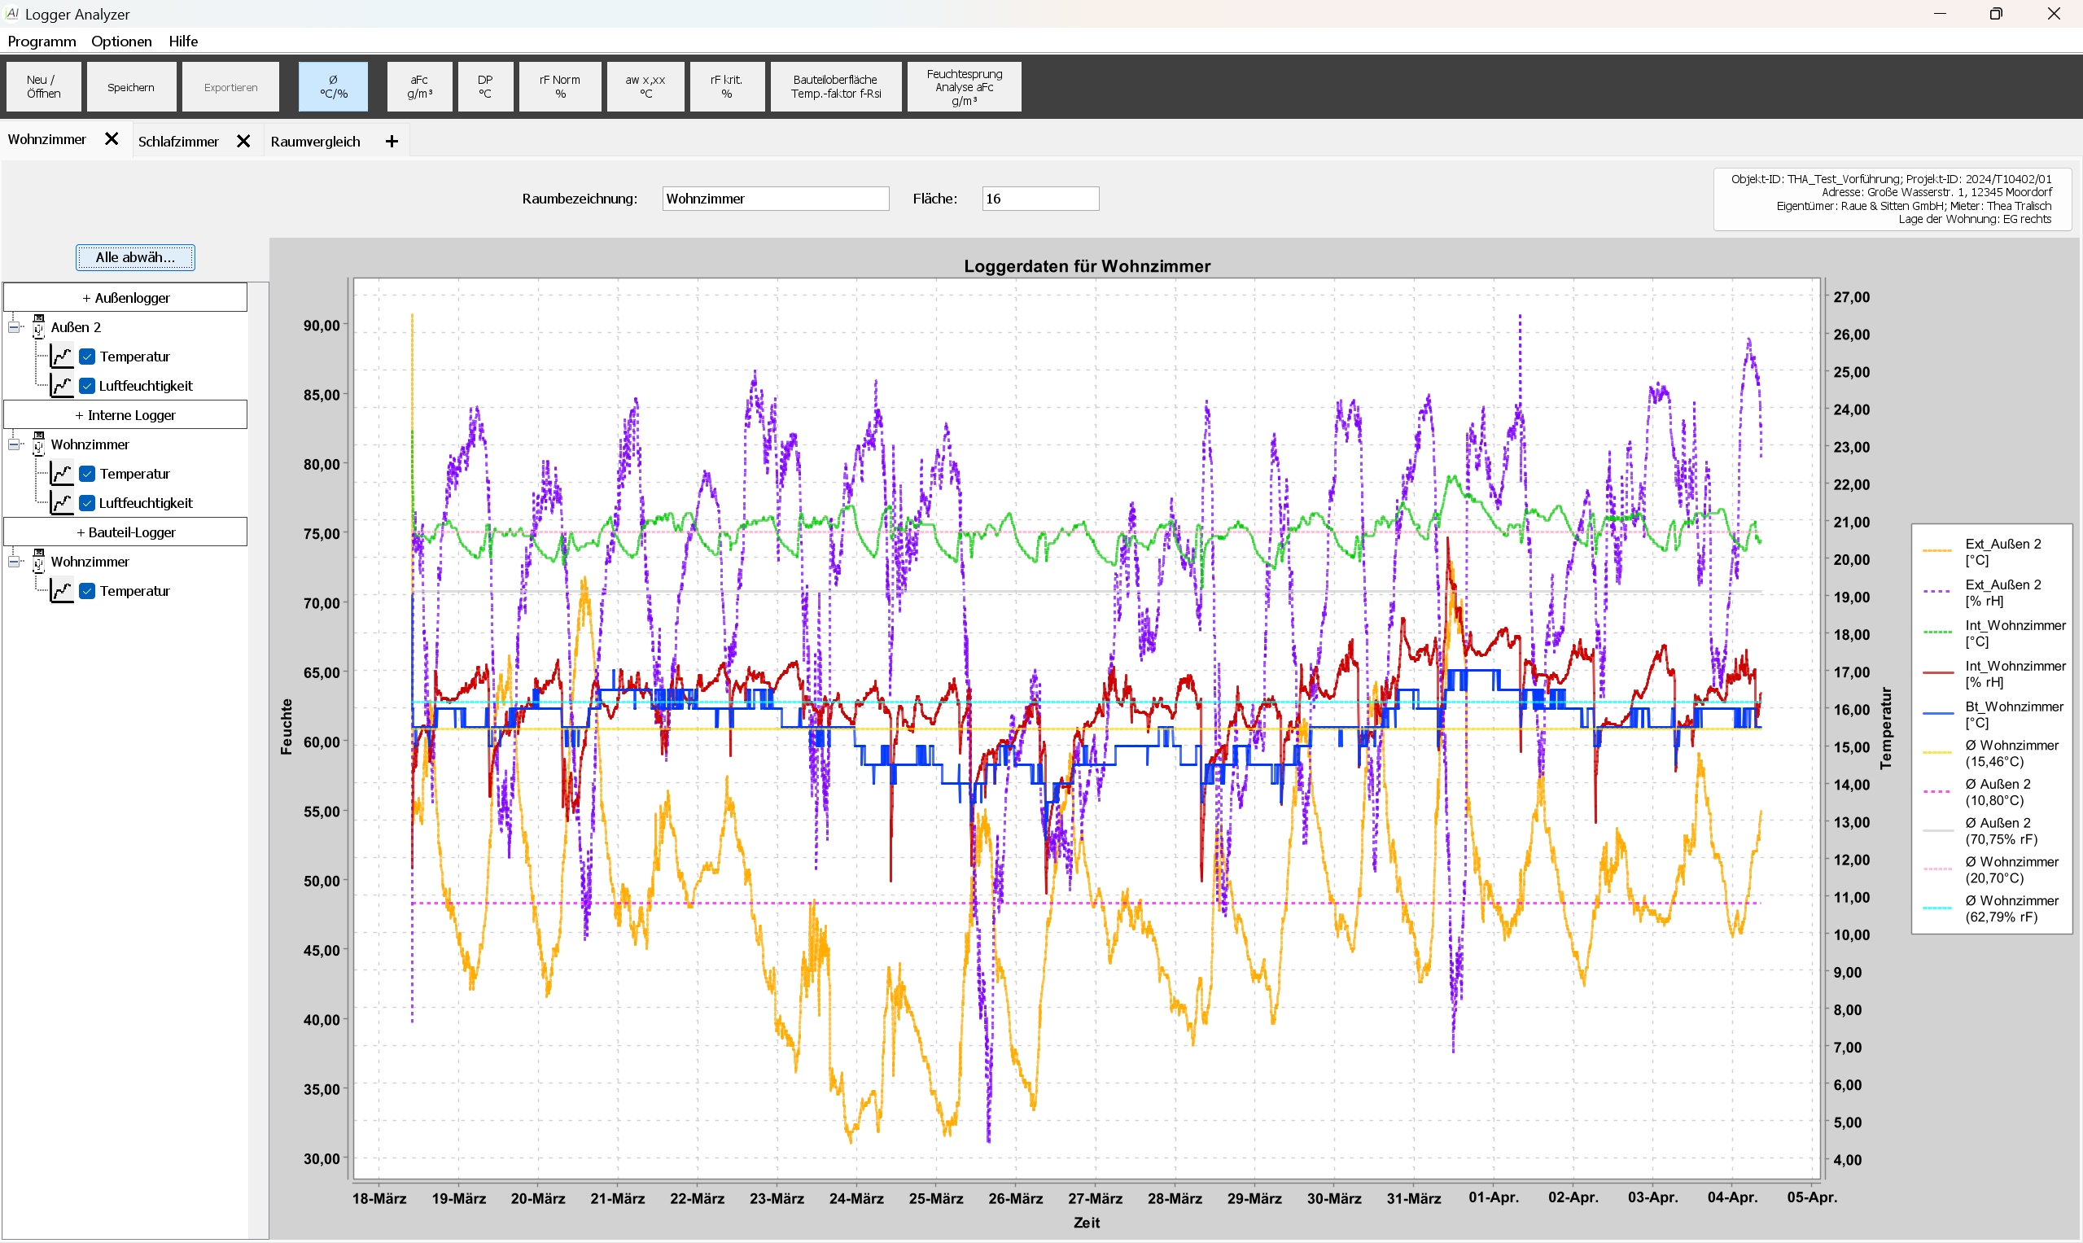Click the rF Norm % toolbar button

559,86
